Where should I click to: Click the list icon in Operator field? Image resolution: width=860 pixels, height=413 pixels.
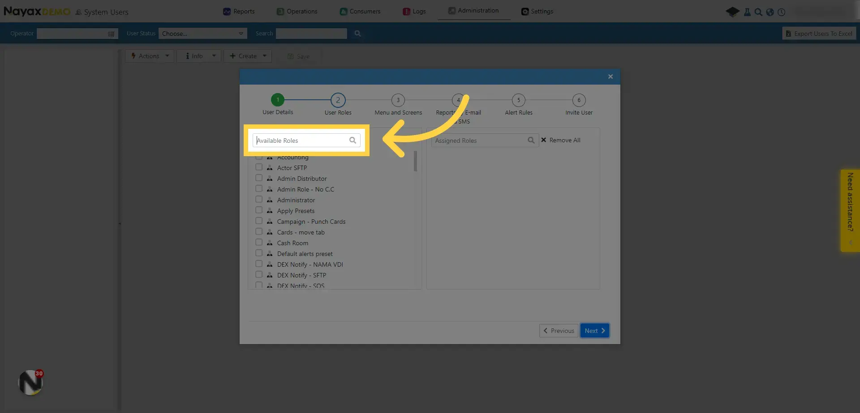pyautogui.click(x=111, y=34)
